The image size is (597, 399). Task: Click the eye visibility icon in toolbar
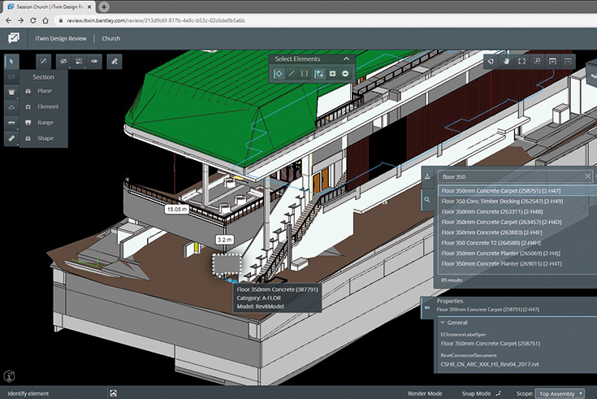pyautogui.click(x=94, y=61)
